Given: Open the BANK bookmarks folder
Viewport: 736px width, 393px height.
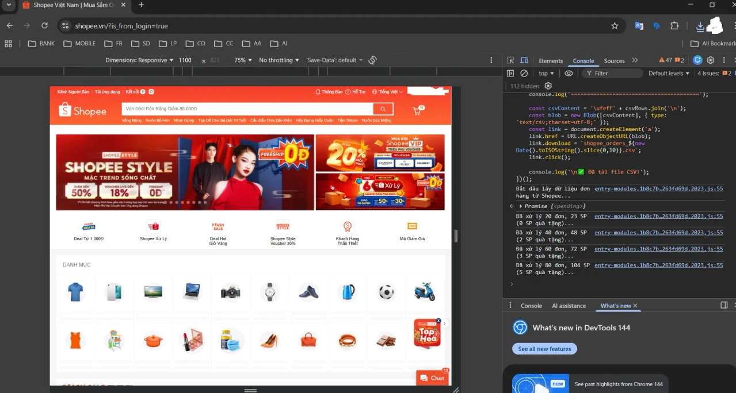Looking at the screenshot, I should pos(41,44).
